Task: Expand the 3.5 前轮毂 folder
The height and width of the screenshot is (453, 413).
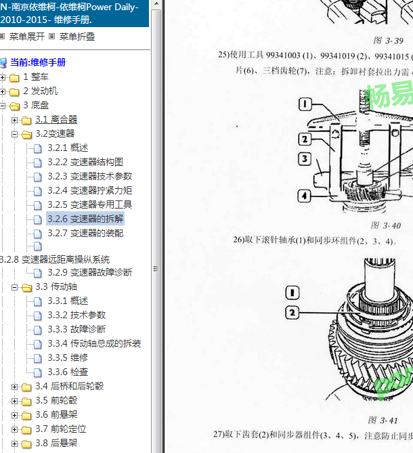Action: 14,401
